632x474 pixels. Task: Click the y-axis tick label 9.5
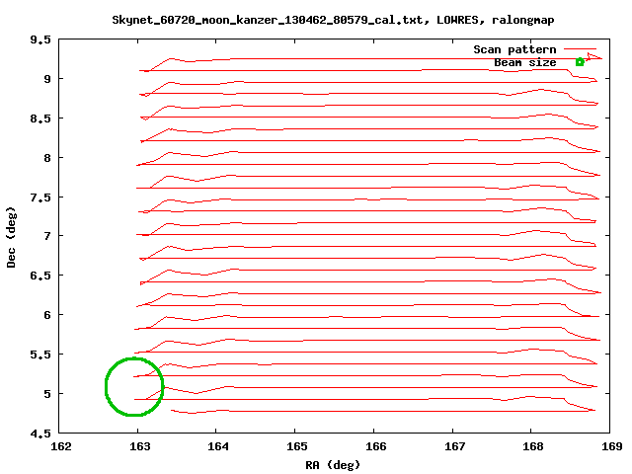tap(40, 39)
